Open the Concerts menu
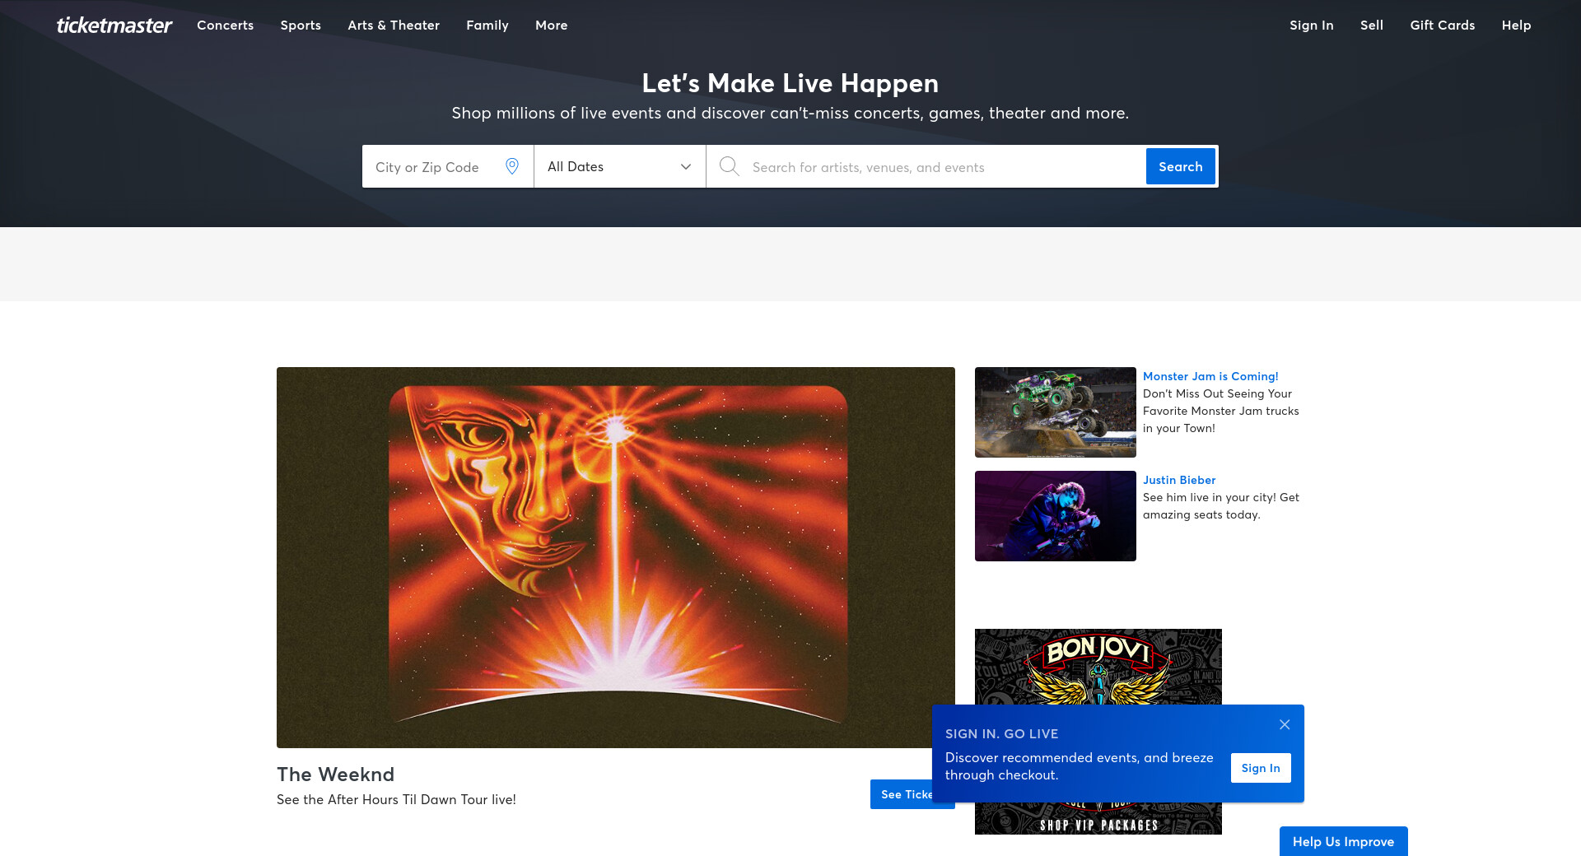This screenshot has width=1581, height=856. 225,26
